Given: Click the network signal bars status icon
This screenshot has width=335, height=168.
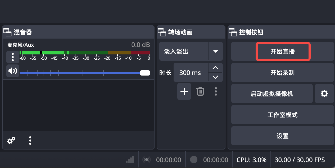Looking at the screenshot, I should 130,160.
